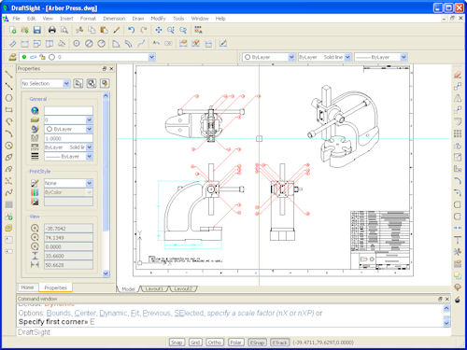
Task: Toggle Grid in status bar
Action: point(195,343)
